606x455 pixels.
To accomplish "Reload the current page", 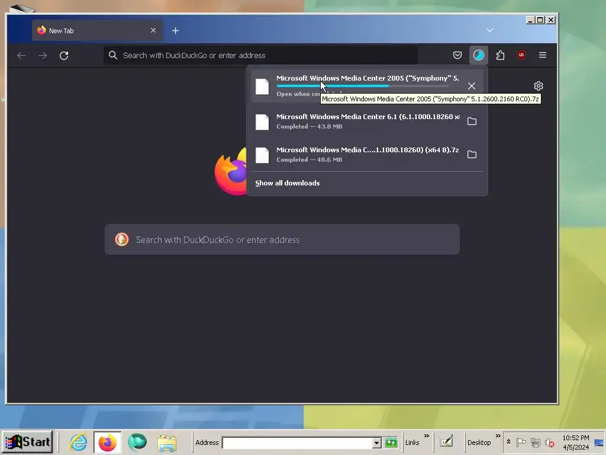I will coord(64,55).
